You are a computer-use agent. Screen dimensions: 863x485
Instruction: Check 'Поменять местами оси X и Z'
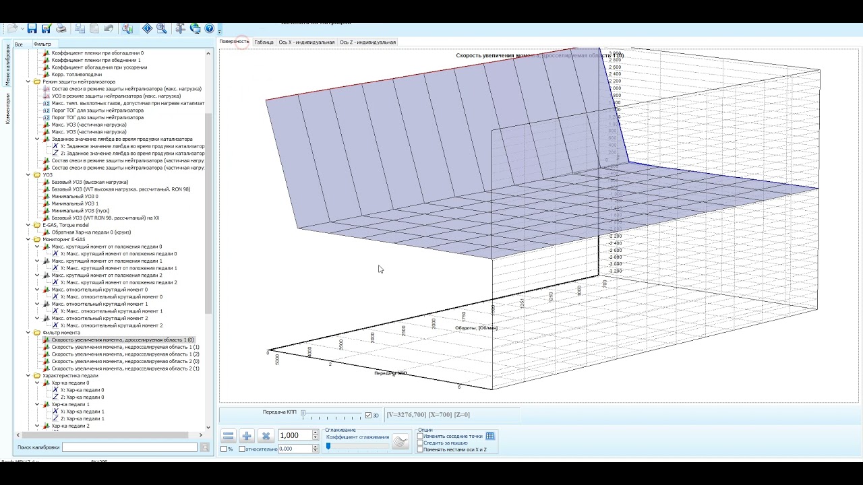(420, 449)
